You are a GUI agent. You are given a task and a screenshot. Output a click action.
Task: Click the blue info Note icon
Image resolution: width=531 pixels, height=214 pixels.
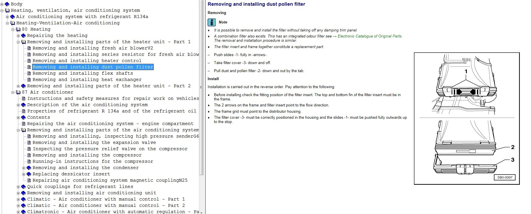[x=212, y=22]
